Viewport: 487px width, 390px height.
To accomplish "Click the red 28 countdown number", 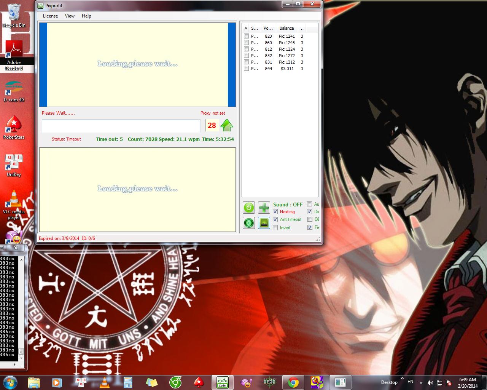I will point(212,125).
